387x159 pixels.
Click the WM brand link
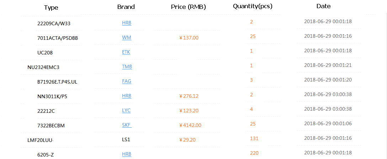coord(126,38)
